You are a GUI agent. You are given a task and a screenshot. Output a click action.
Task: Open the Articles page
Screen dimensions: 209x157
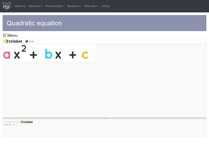pyautogui.click(x=106, y=6)
